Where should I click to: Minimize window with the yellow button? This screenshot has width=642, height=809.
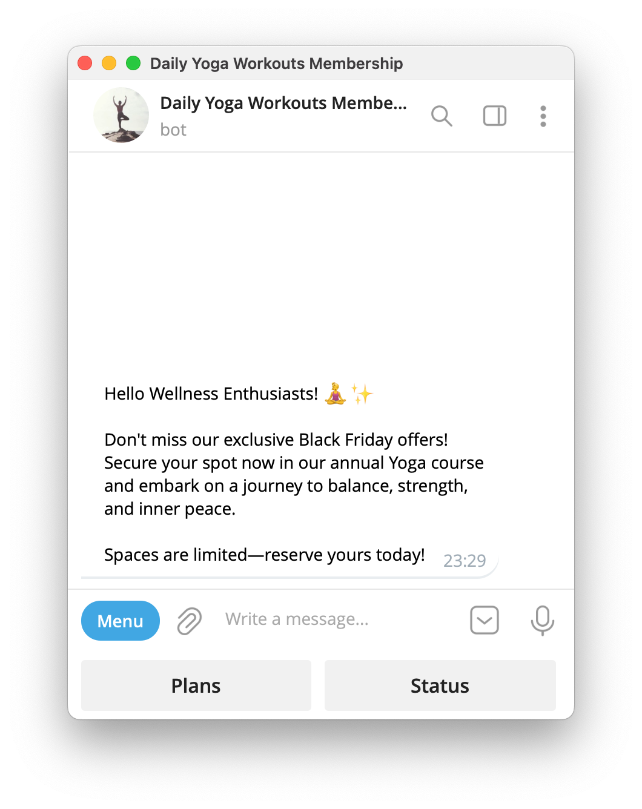point(109,63)
